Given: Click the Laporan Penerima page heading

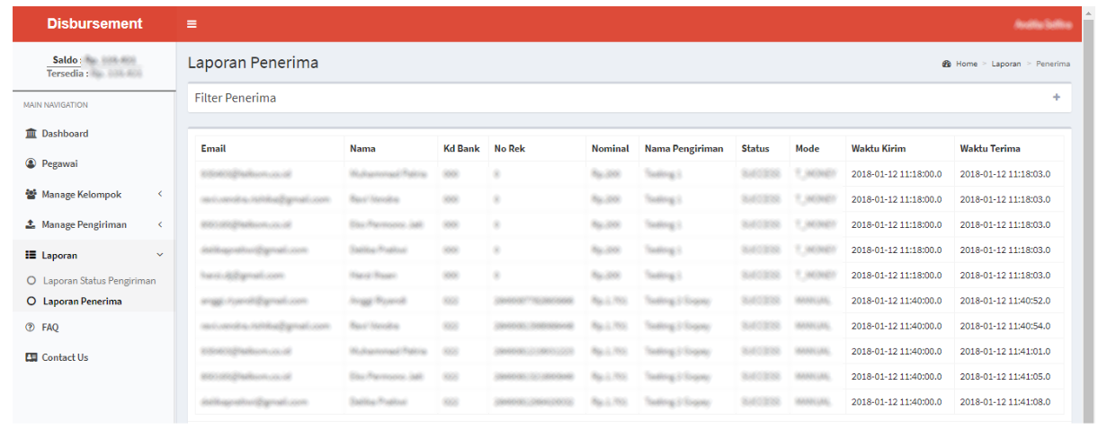Looking at the screenshot, I should (253, 63).
